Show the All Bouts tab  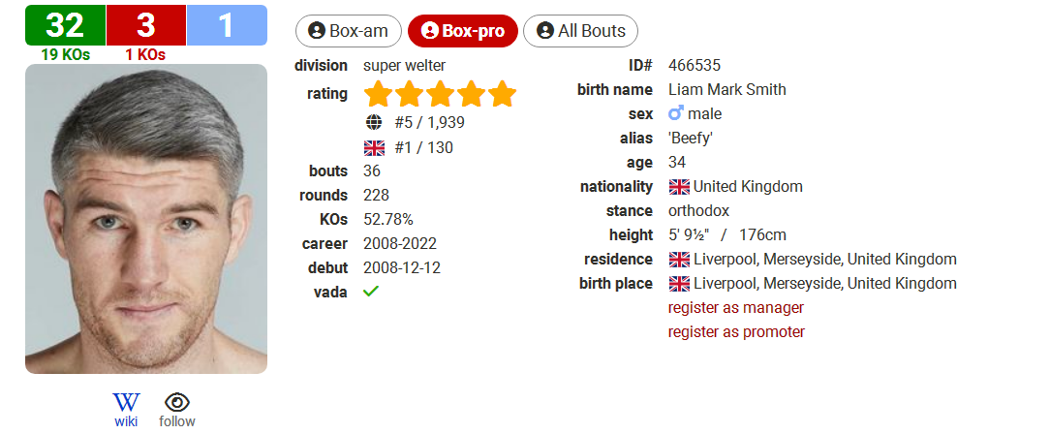tap(580, 31)
